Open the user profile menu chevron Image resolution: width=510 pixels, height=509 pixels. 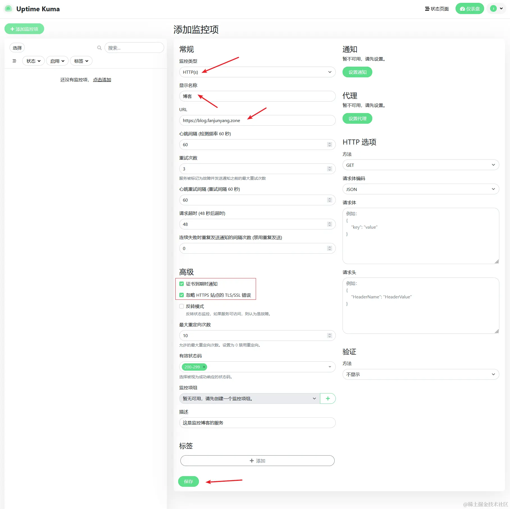[x=501, y=8]
